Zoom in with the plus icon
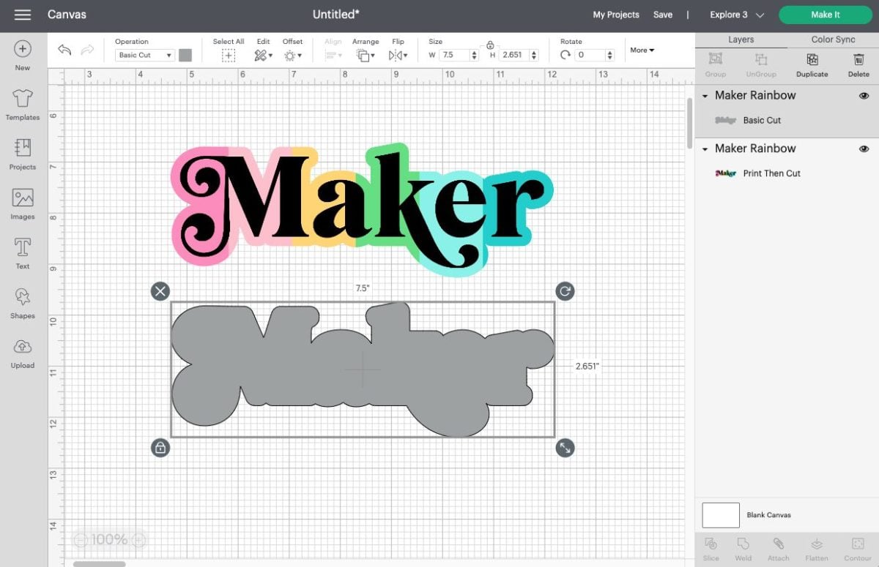Image resolution: width=879 pixels, height=567 pixels. click(x=138, y=540)
